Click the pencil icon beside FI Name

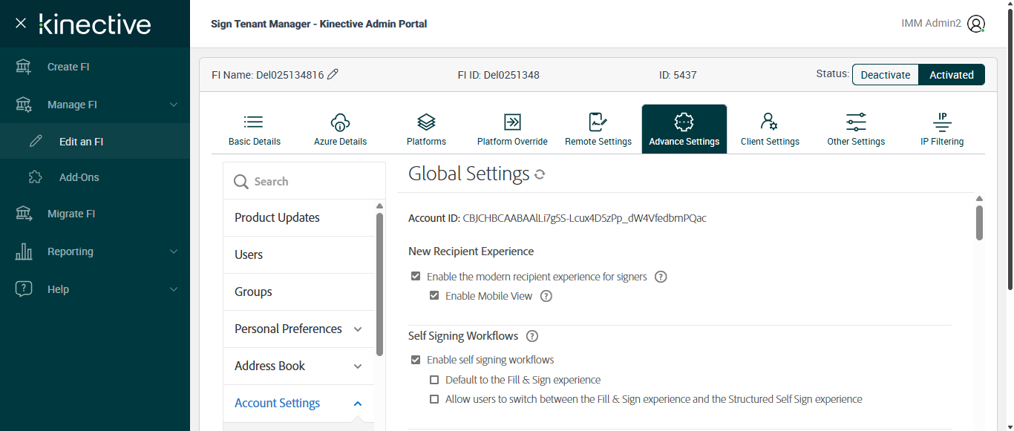tap(333, 74)
